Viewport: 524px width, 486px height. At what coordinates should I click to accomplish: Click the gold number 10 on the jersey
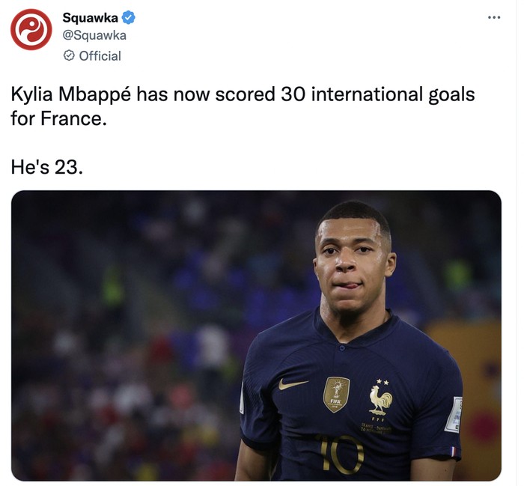tap(340, 455)
